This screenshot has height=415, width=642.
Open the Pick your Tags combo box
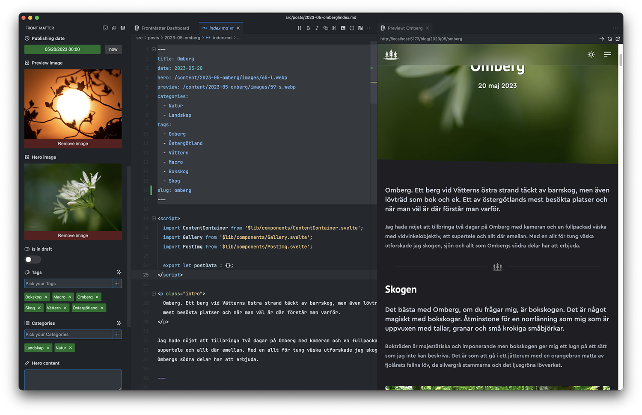68,284
